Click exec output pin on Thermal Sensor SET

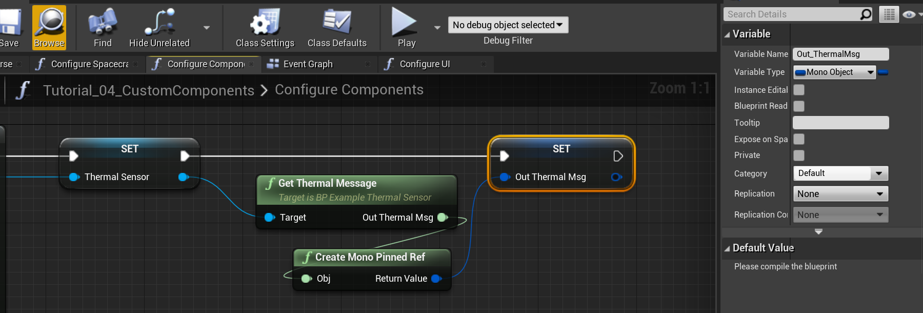pyautogui.click(x=185, y=156)
